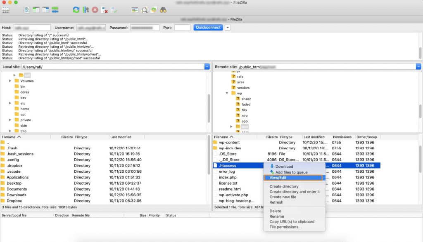Expand the highlighted root folder in remote tree
The image size is (423, 242).
(231, 127)
